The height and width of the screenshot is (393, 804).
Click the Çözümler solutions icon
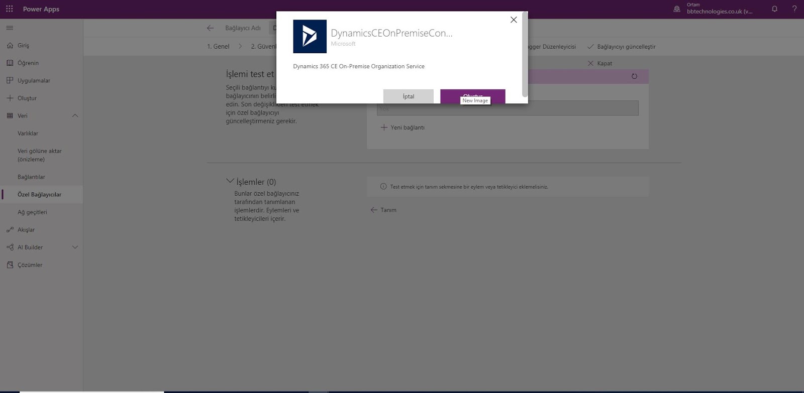pyautogui.click(x=10, y=265)
